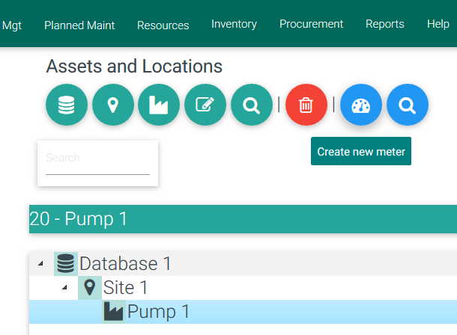The height and width of the screenshot is (335, 457).
Task: Select Pump 1 in the asset tree
Action: pos(158,312)
